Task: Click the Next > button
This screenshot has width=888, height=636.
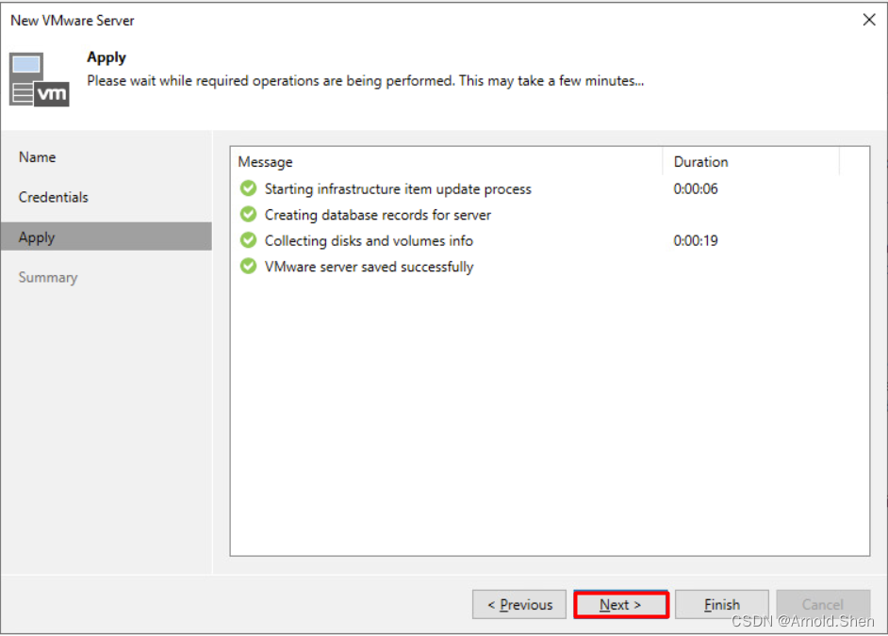Action: tap(620, 604)
